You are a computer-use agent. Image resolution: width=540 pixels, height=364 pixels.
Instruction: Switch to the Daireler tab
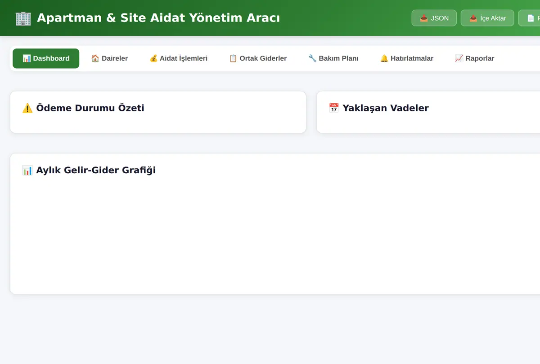click(109, 58)
